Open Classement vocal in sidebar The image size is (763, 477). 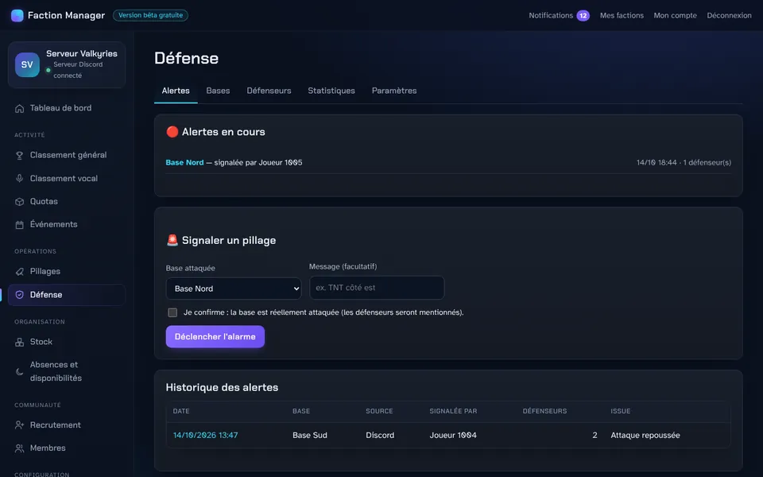67,179
